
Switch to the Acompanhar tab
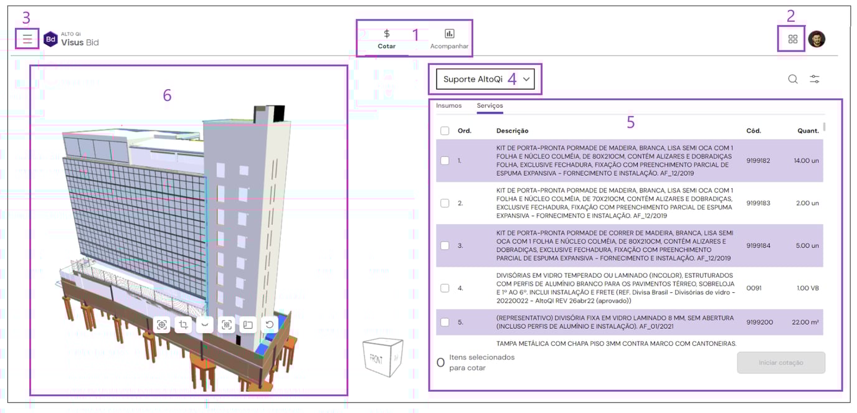(x=449, y=39)
